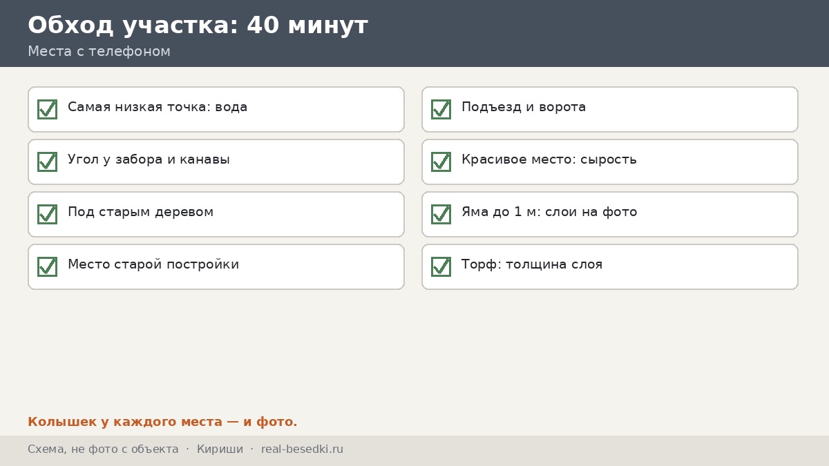829x466 pixels.
Task: Click footer text 'Схема, не фото с объекта'
Action: click(103, 449)
